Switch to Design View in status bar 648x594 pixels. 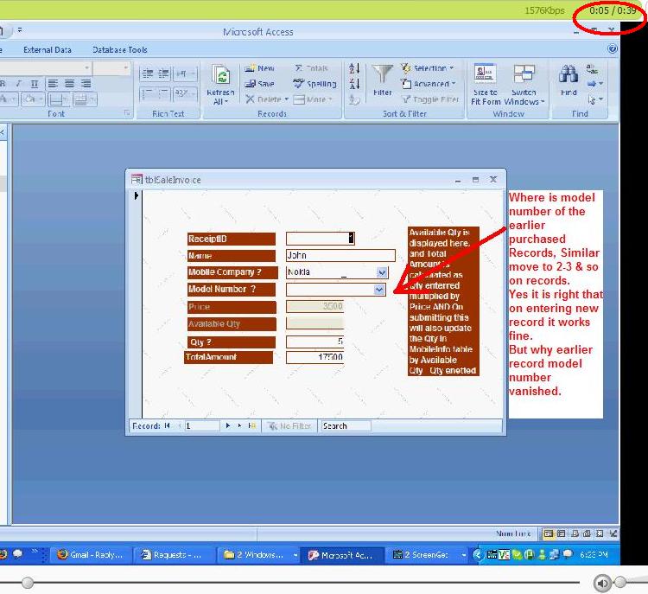(613, 533)
